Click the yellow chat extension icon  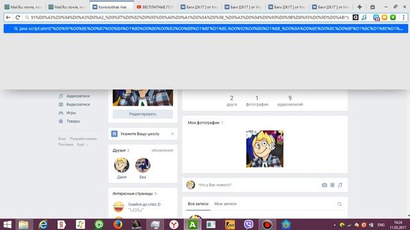pos(384,17)
